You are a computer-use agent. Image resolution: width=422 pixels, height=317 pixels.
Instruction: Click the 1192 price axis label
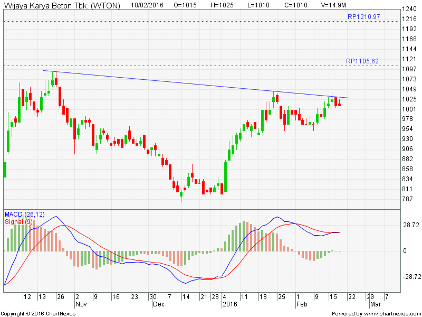(x=409, y=29)
